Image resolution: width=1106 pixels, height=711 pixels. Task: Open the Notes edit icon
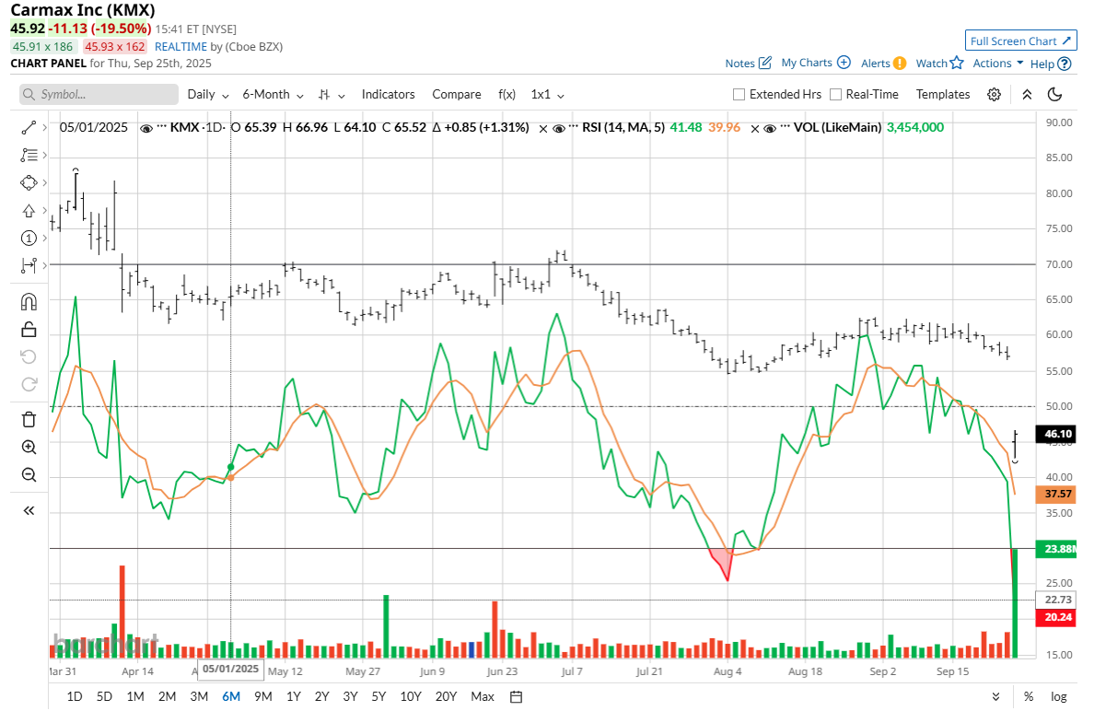(764, 63)
